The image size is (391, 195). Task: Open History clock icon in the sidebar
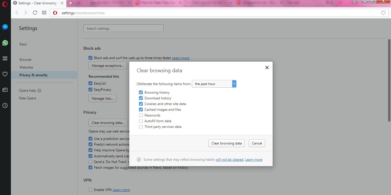pos(5,105)
